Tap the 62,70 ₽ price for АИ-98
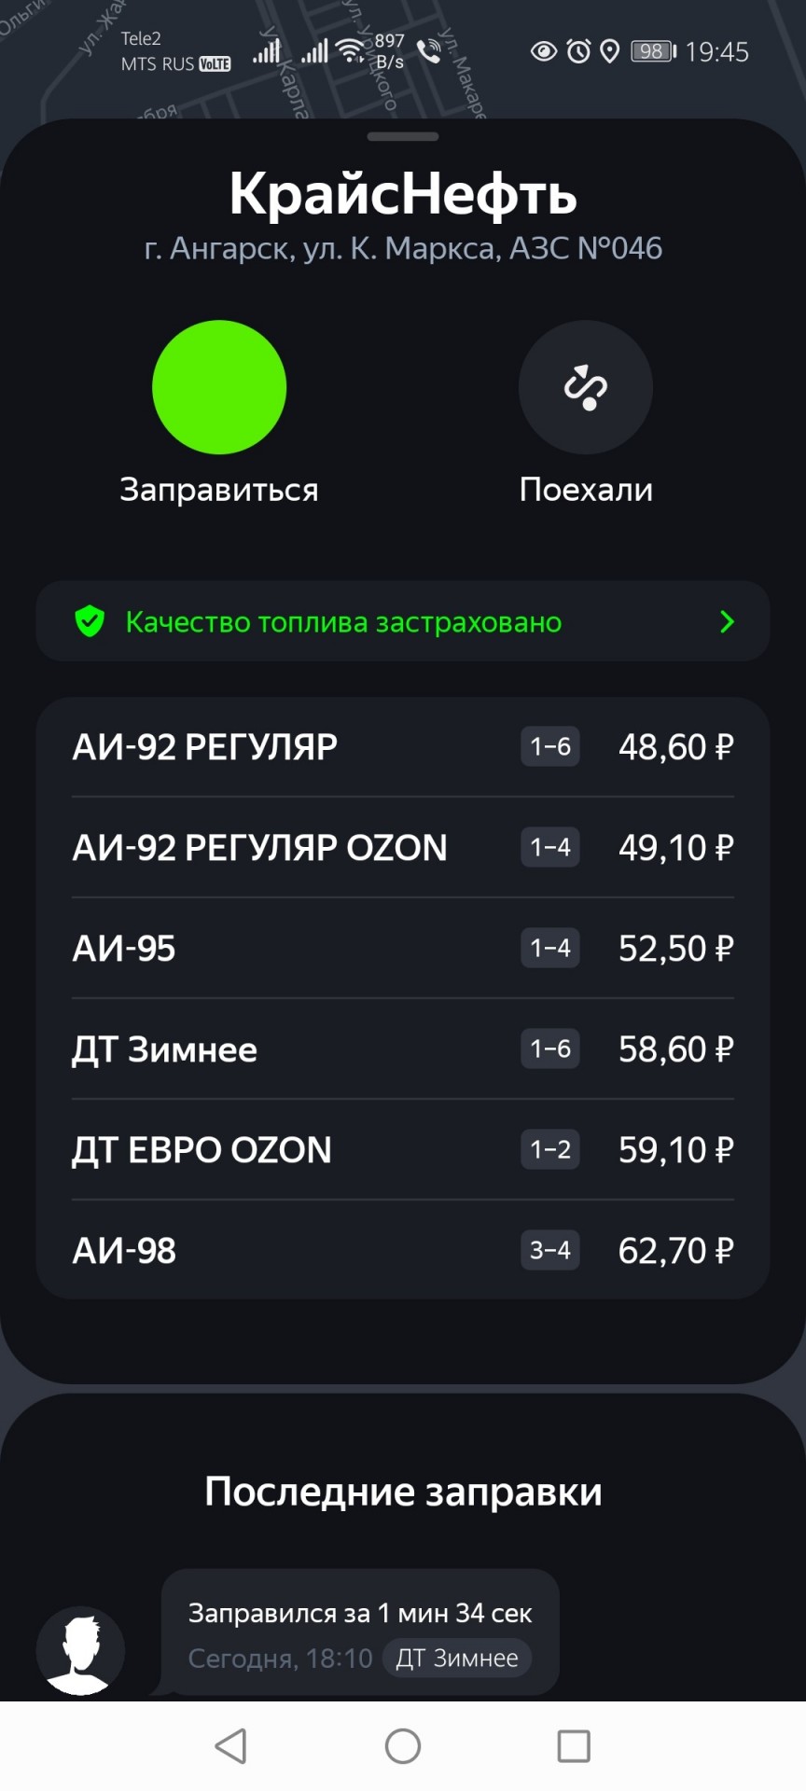This screenshot has height=1791, width=806. click(676, 1250)
